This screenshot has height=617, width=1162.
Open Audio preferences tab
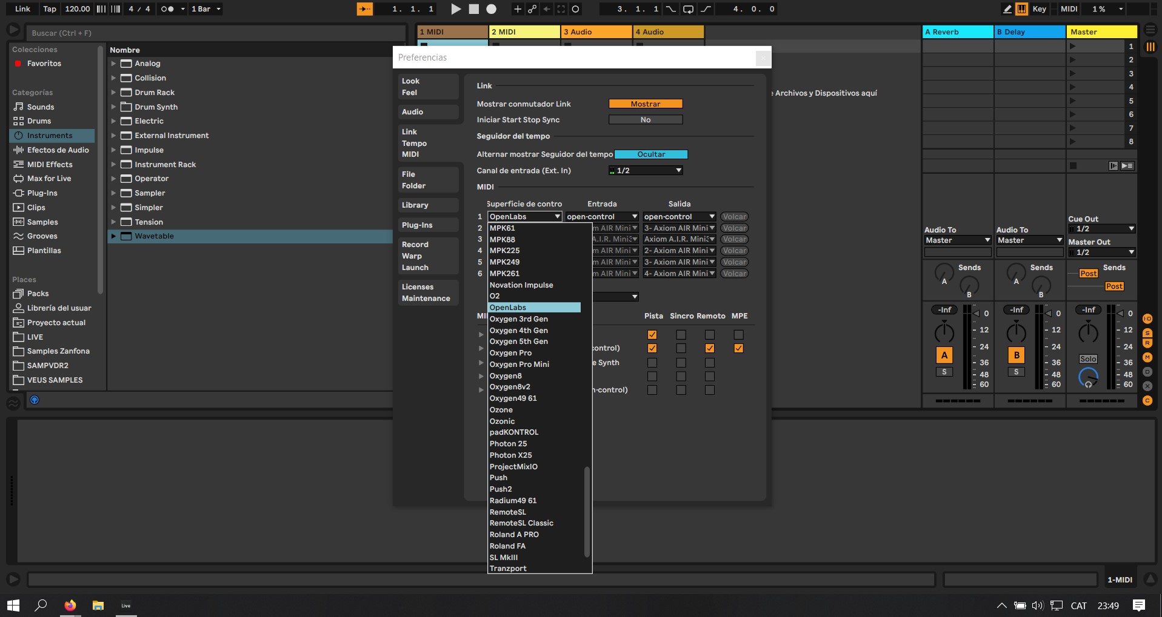(428, 112)
